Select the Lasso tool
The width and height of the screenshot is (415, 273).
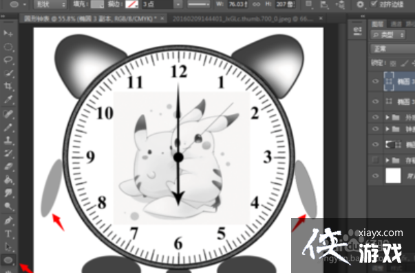click(8, 60)
